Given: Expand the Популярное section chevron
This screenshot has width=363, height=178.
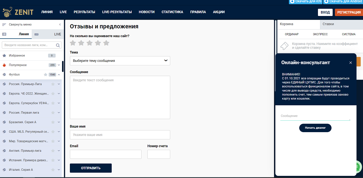Looking at the screenshot, I should tap(59, 65).
